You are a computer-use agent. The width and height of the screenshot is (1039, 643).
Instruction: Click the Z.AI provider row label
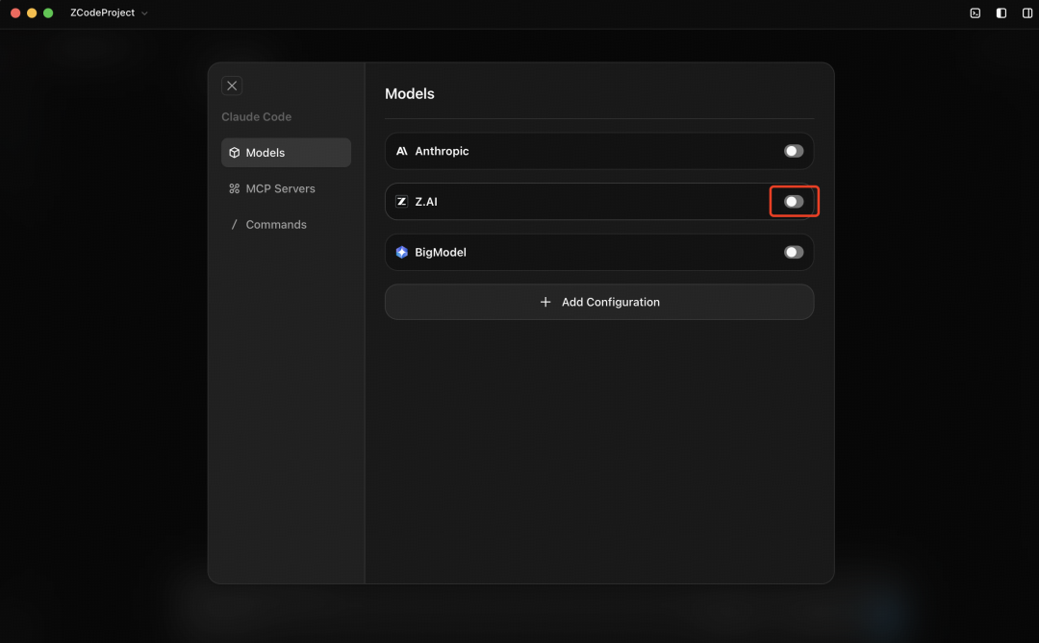(426, 201)
